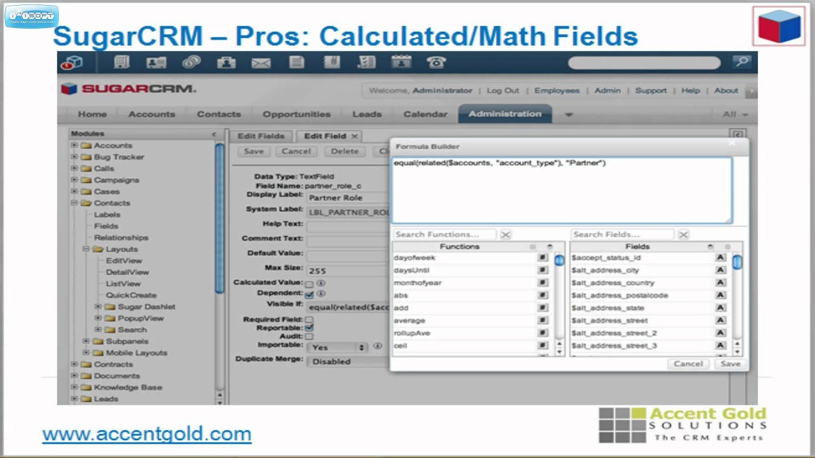Open the Calendar tab
The width and height of the screenshot is (815, 458).
coord(425,114)
